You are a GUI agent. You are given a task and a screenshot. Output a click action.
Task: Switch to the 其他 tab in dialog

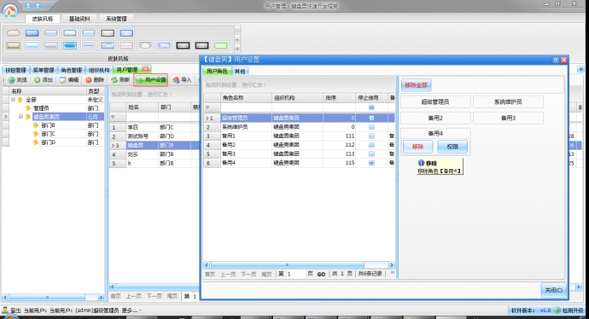[240, 71]
